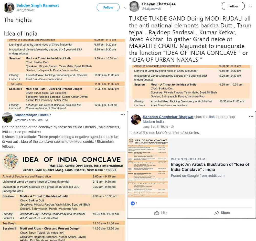Open Sundararajan Chetlur's profile picture

[7, 118]
